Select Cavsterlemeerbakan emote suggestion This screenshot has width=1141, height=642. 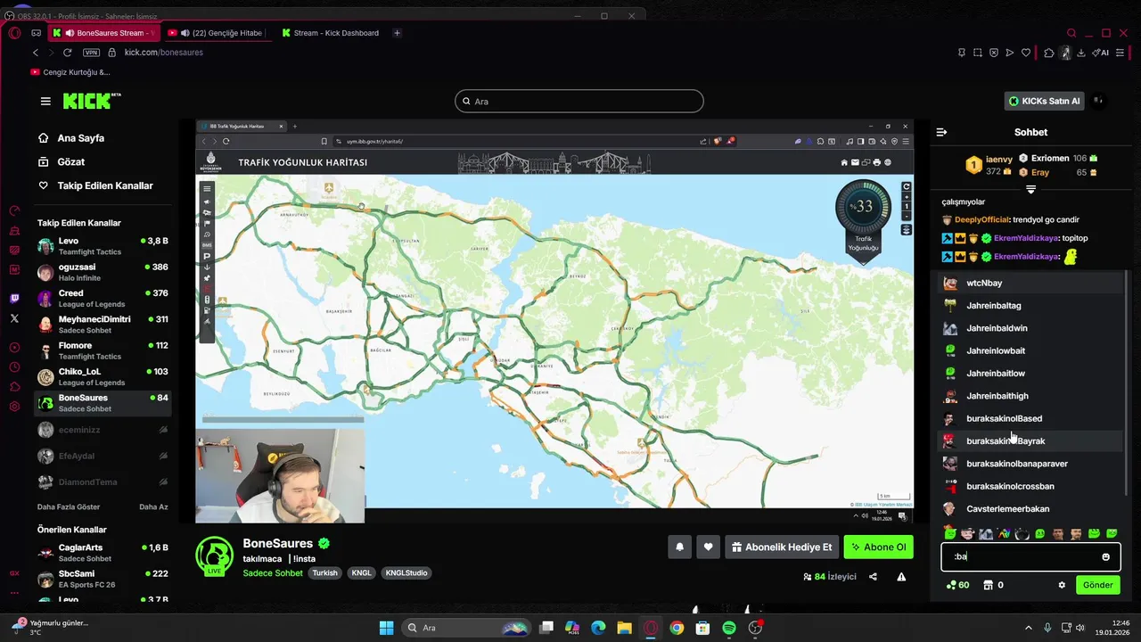1030,508
